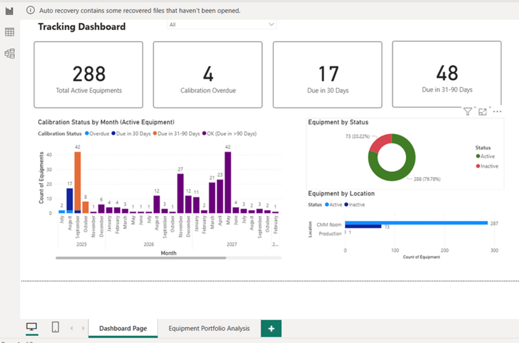Select the Calibration Overdue card
The image size is (519, 343).
click(x=207, y=74)
